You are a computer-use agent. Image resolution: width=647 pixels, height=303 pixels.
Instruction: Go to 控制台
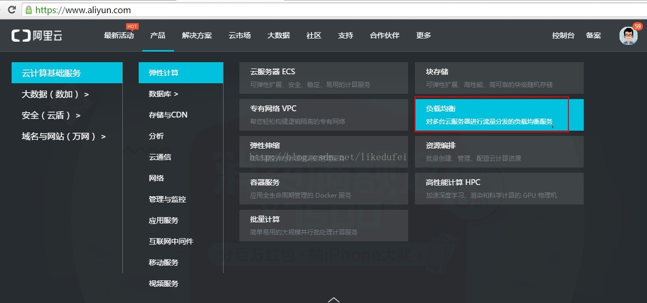[563, 35]
